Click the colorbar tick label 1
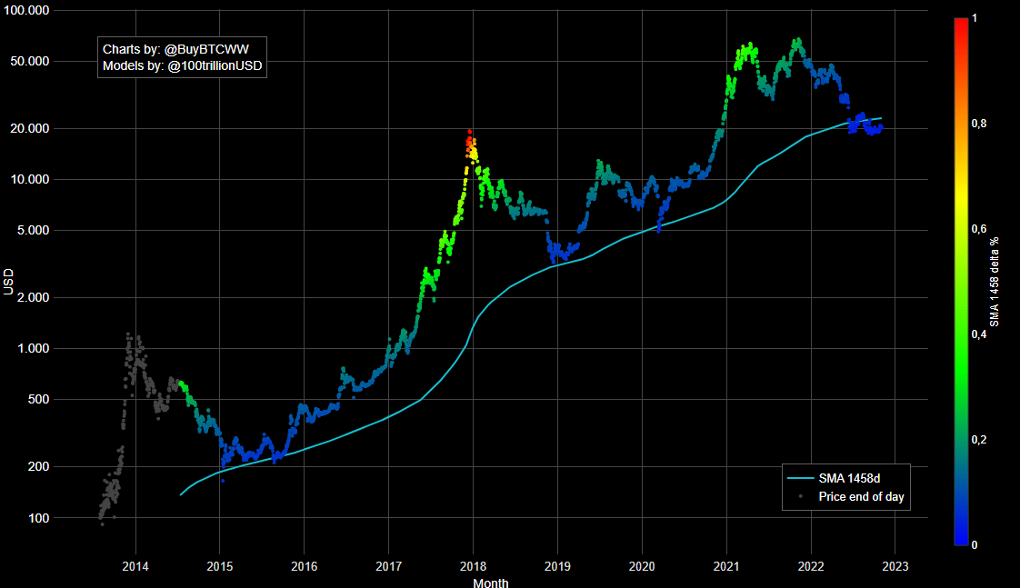Viewport: 1020px width, 588px height. coord(975,18)
